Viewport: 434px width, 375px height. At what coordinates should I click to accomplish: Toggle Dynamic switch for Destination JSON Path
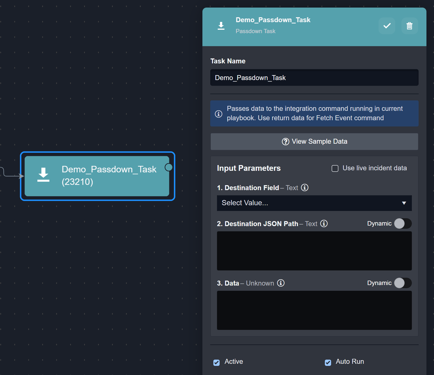pos(402,224)
